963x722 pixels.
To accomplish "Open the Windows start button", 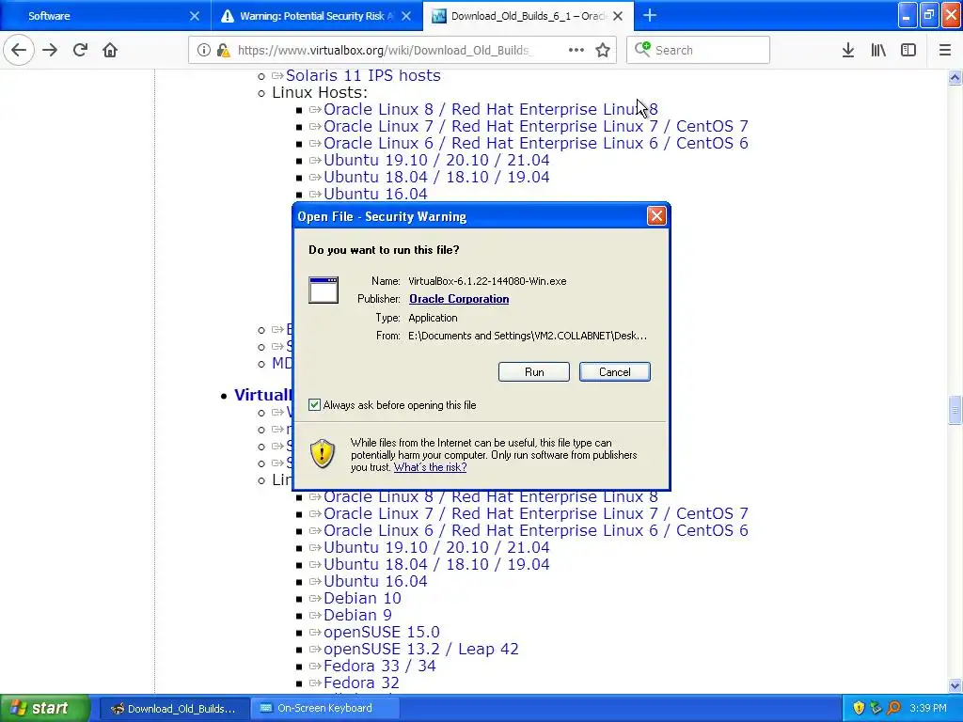I will (45, 708).
